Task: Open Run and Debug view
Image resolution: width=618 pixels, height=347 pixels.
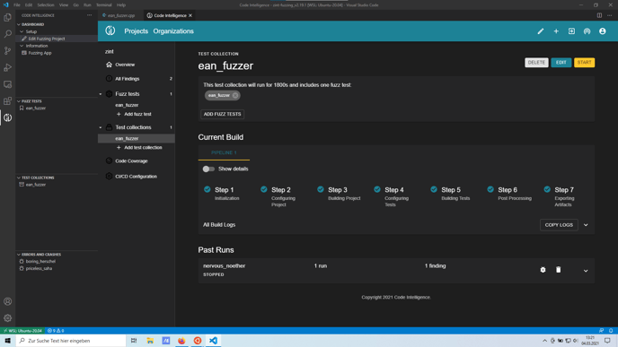Action: click(x=7, y=67)
